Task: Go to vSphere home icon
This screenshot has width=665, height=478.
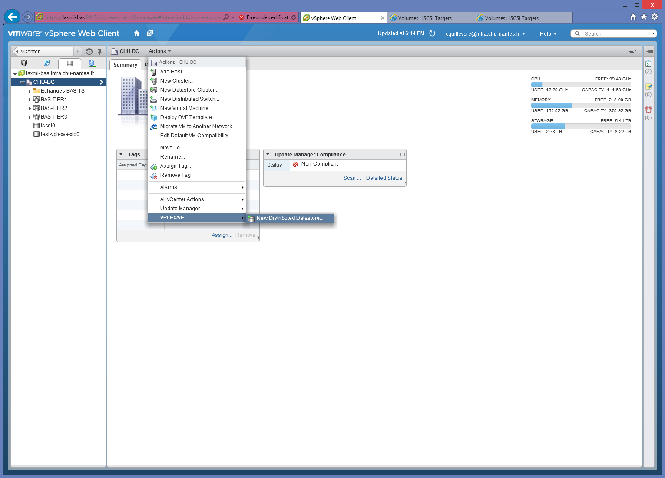Action: pos(136,33)
